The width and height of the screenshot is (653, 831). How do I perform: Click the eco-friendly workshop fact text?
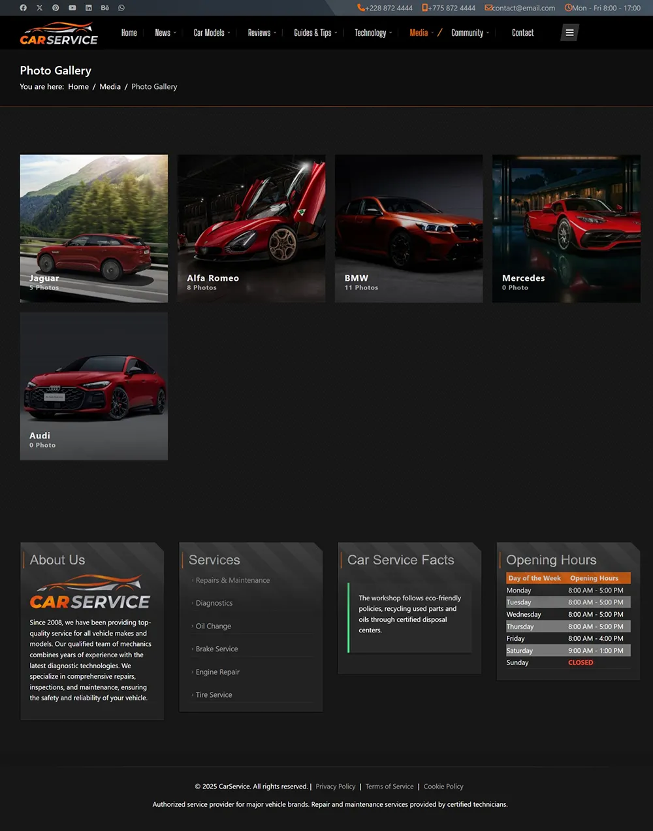coord(409,614)
